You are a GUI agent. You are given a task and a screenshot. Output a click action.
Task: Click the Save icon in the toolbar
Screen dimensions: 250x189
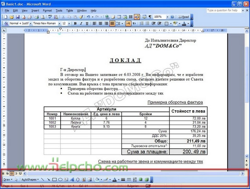click(x=18, y=17)
